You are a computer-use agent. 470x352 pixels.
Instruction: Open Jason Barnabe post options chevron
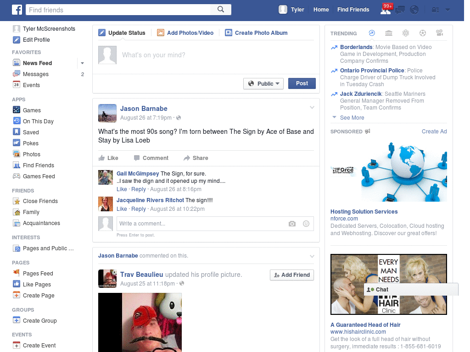(312, 107)
